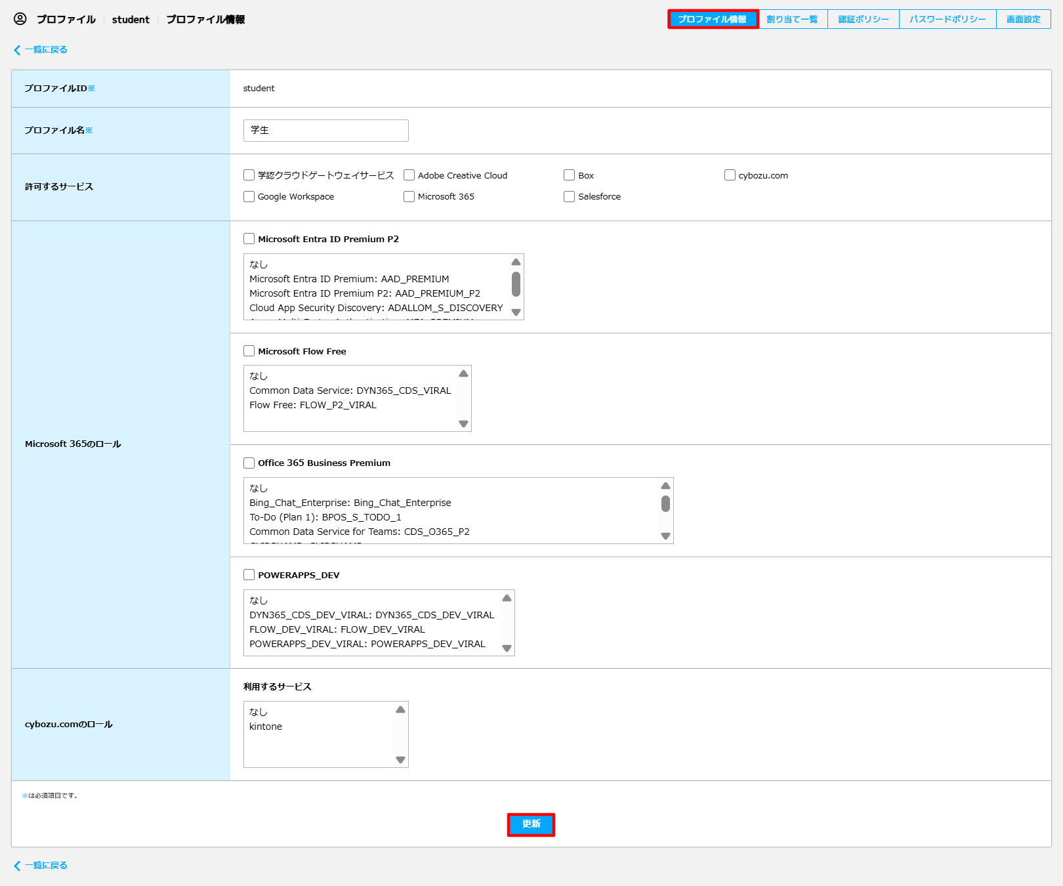Click down arrow of cybozu.com list
Viewport: 1063px width, 886px height.
[x=400, y=760]
